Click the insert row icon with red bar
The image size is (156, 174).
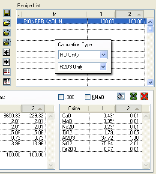tap(7, 72)
